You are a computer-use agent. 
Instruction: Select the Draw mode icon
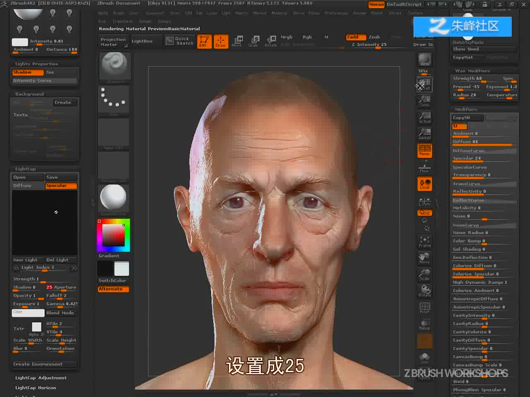tap(220, 41)
